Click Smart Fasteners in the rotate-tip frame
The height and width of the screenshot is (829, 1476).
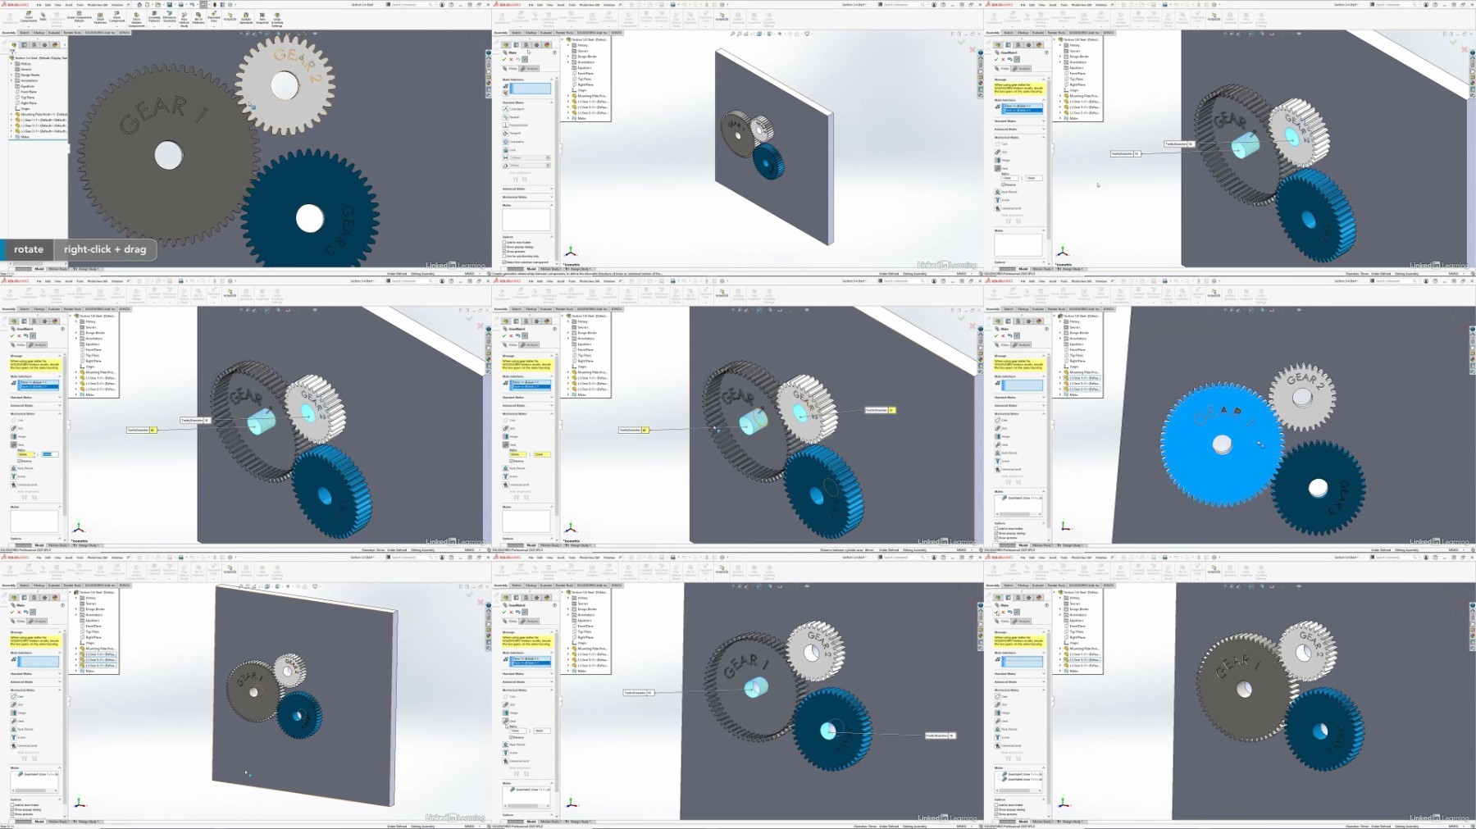click(100, 17)
